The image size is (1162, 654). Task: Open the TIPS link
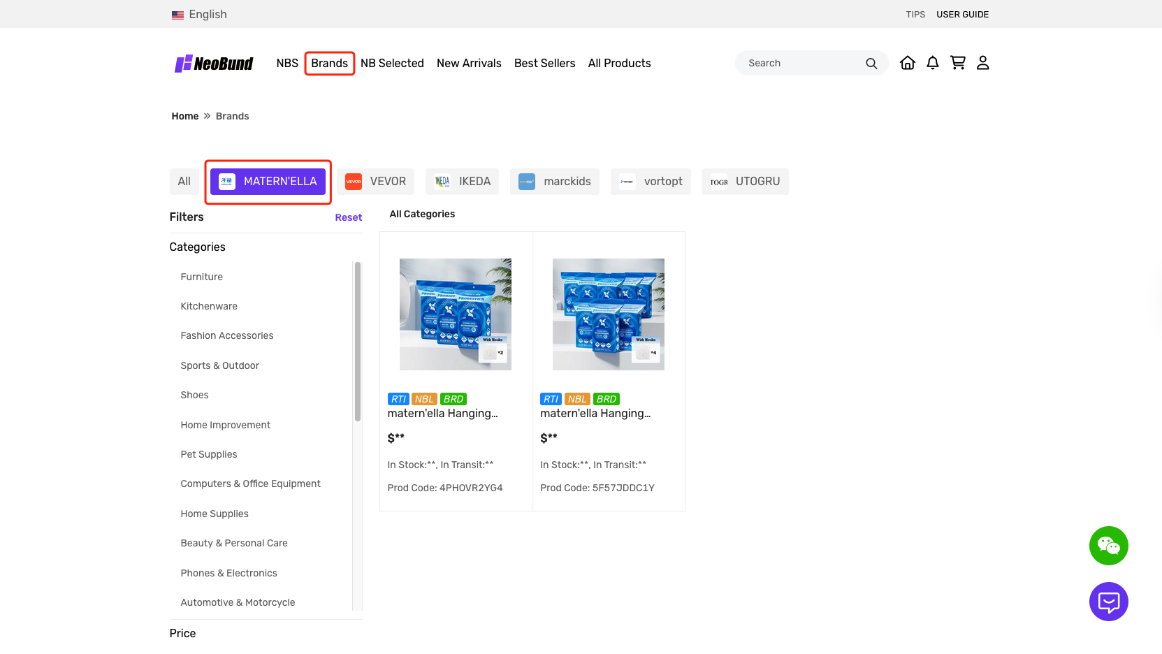(x=915, y=15)
